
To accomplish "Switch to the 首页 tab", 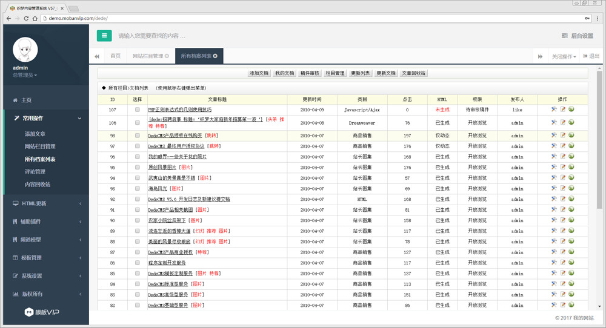I will coord(115,56).
